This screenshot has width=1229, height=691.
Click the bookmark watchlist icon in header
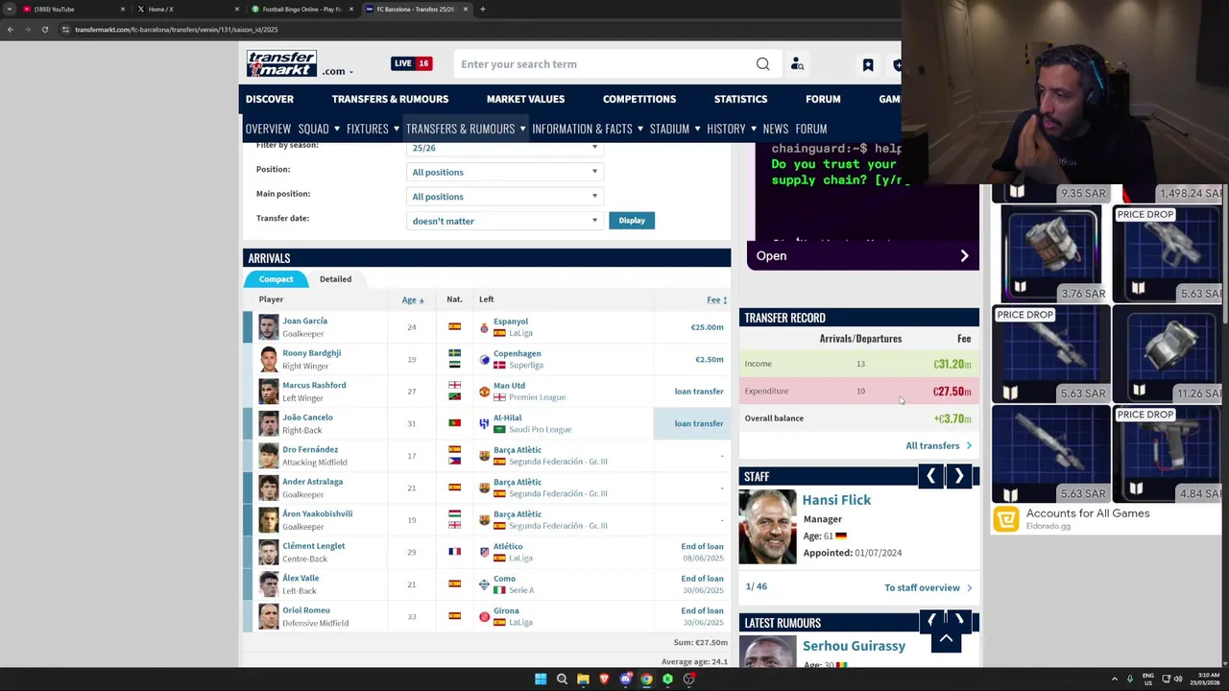868,64
